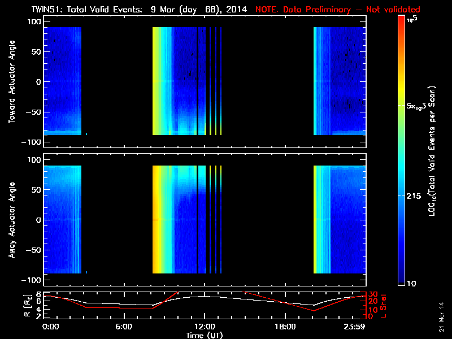
Task: Click the red 'L Shell' axis label
Action: click(384, 305)
